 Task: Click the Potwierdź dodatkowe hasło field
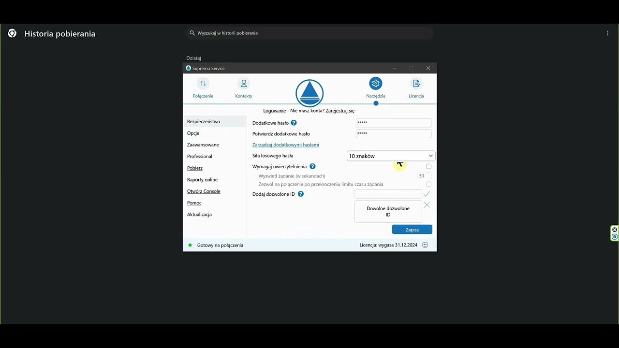(x=394, y=133)
